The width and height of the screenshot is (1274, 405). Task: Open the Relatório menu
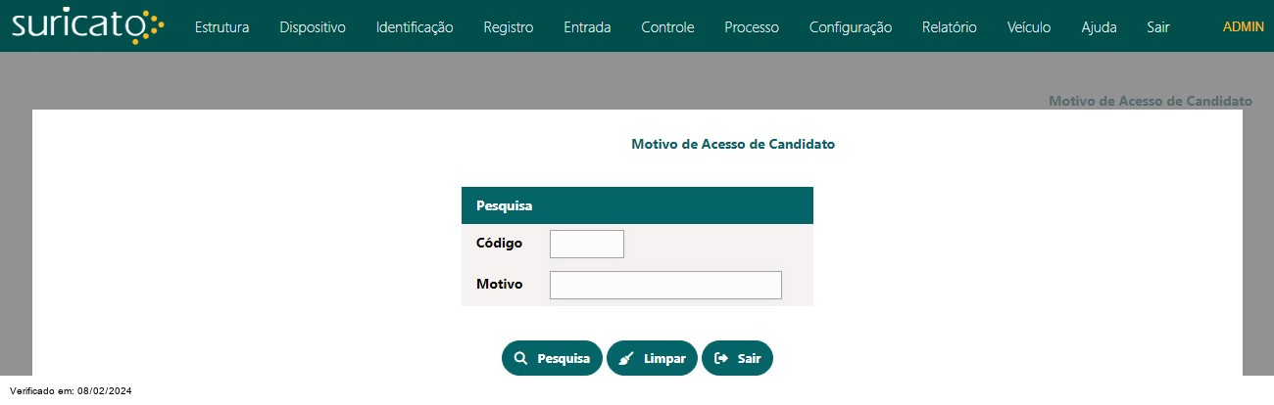[x=950, y=27]
